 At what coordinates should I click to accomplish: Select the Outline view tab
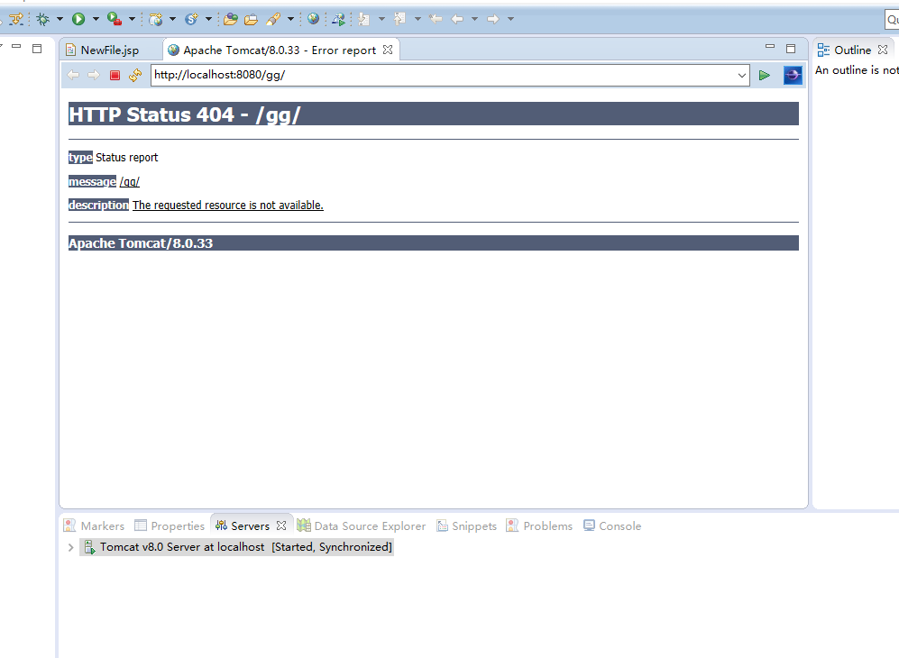pyautogui.click(x=852, y=50)
